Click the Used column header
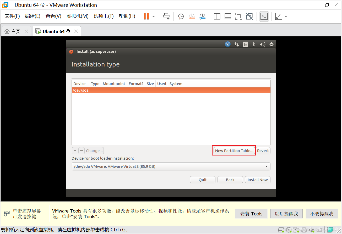 pyautogui.click(x=161, y=84)
